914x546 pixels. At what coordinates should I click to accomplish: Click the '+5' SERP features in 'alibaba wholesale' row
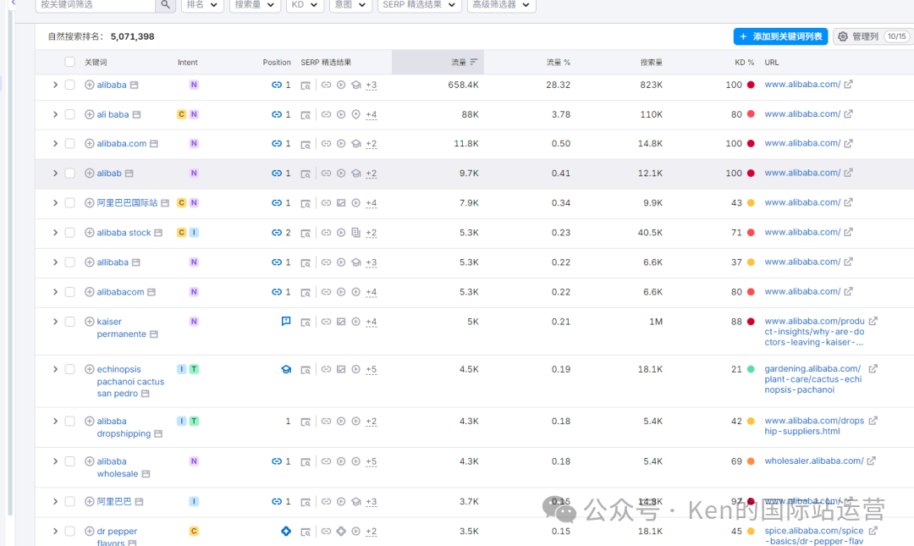[x=372, y=461]
